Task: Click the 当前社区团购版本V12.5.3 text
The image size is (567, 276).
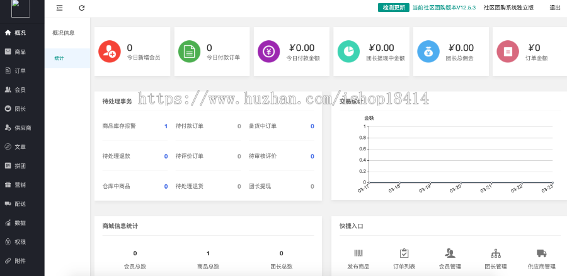Action: pos(444,8)
